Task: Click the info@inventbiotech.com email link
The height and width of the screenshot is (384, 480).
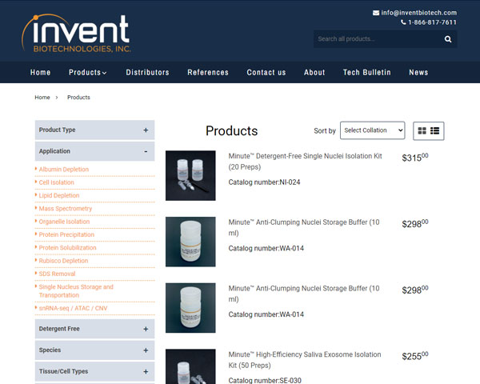Action: point(418,13)
